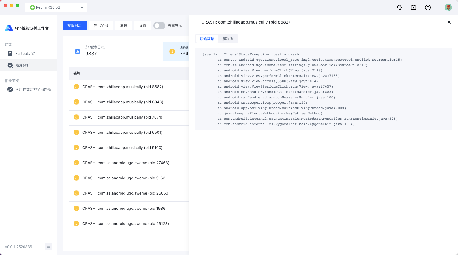
Task: Open CRASH com.ss.android.ugc.aweme pid 27468 row
Action: point(129,163)
